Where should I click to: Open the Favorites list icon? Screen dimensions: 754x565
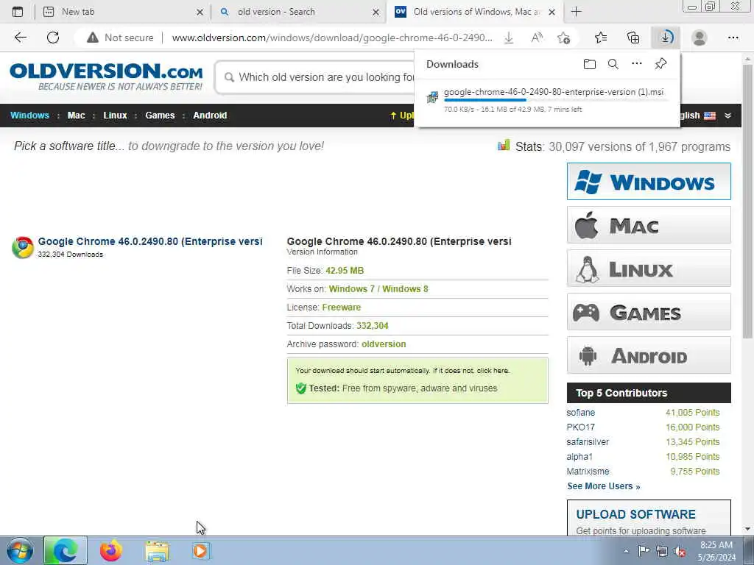tap(601, 38)
